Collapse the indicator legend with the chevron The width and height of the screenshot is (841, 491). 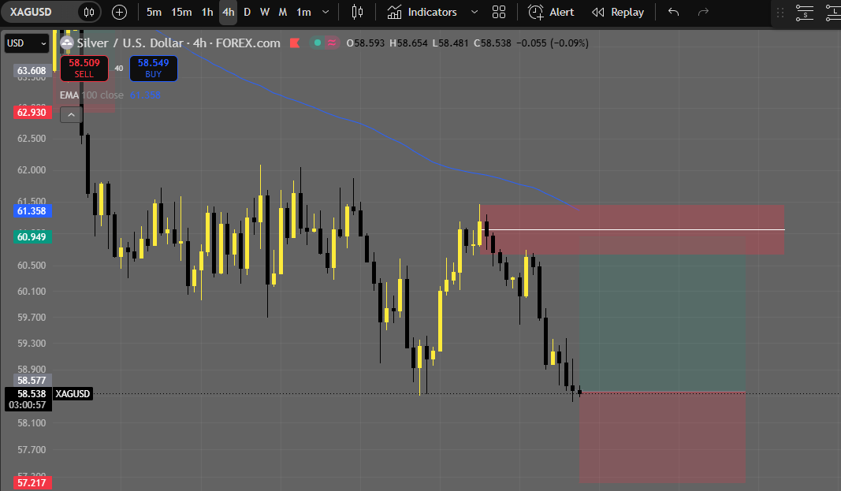(71, 114)
